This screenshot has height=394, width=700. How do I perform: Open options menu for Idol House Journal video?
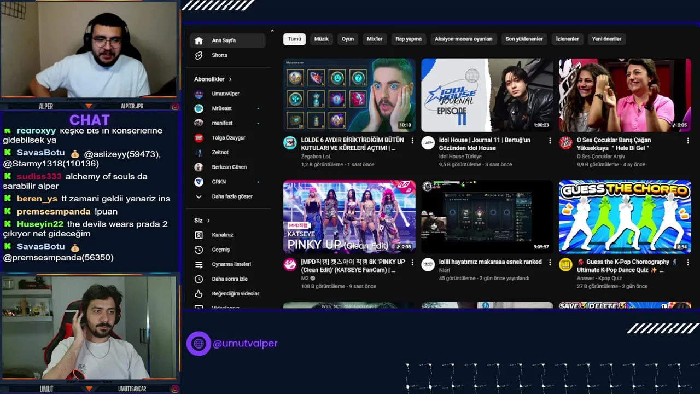click(550, 141)
